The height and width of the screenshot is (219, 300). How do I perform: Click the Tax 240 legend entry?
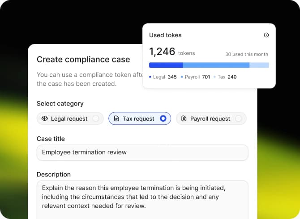pyautogui.click(x=225, y=77)
